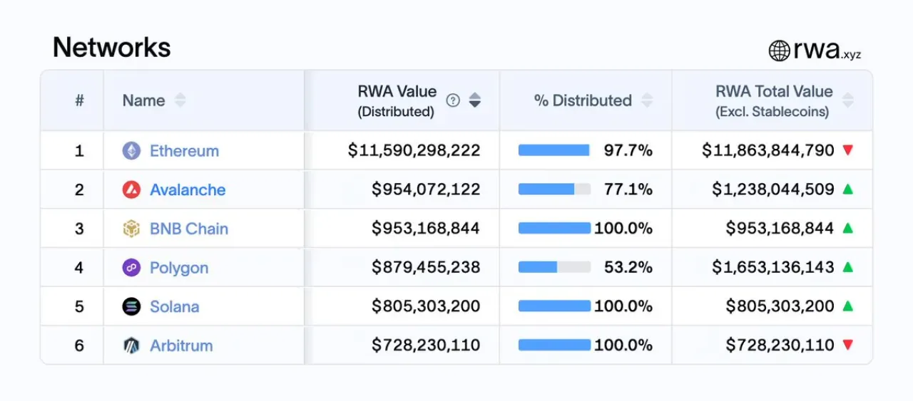
Task: Click Ethereum's 97.7% distribution bar
Action: pos(554,150)
